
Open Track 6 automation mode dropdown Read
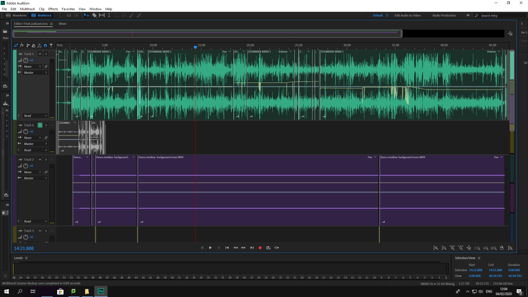coord(35,150)
